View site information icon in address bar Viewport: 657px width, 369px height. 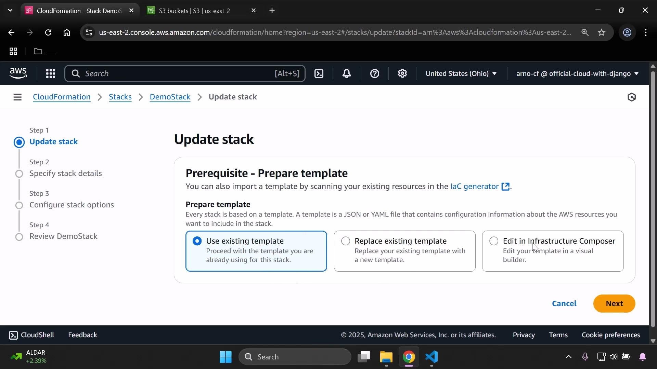click(x=89, y=32)
